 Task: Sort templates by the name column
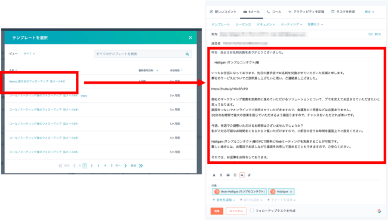coord(13,71)
